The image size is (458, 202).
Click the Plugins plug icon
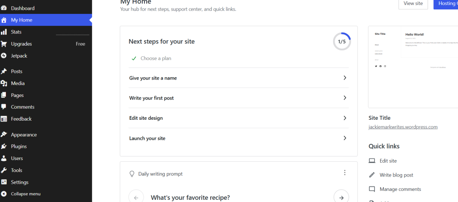pyautogui.click(x=4, y=147)
